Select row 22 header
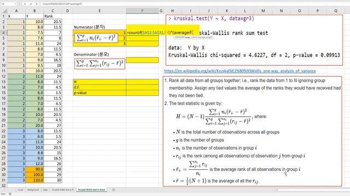Screen dimensions: 350x196 [x=4, y=131]
